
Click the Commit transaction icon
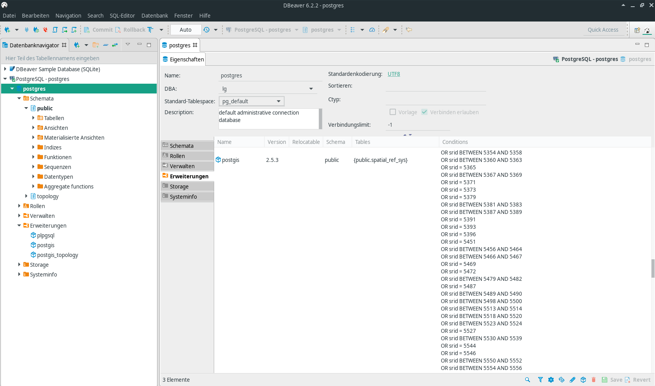click(86, 29)
